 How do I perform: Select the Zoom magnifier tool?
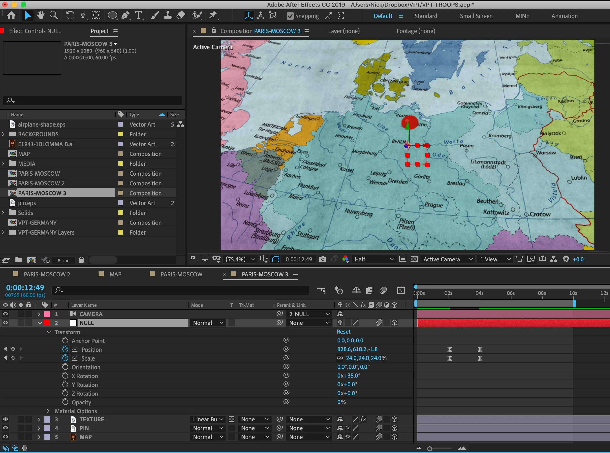pyautogui.click(x=53, y=15)
